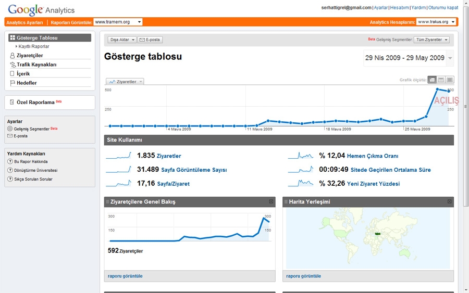Select the daily graph scale icon
Viewport: 469px width, 293px height.
click(x=432, y=80)
